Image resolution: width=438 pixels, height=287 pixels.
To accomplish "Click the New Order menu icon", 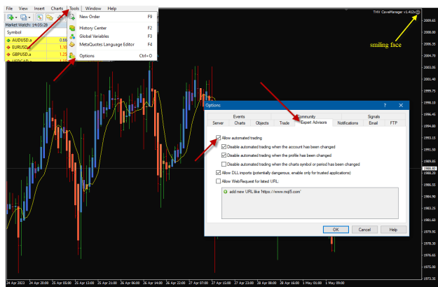I will click(72, 17).
